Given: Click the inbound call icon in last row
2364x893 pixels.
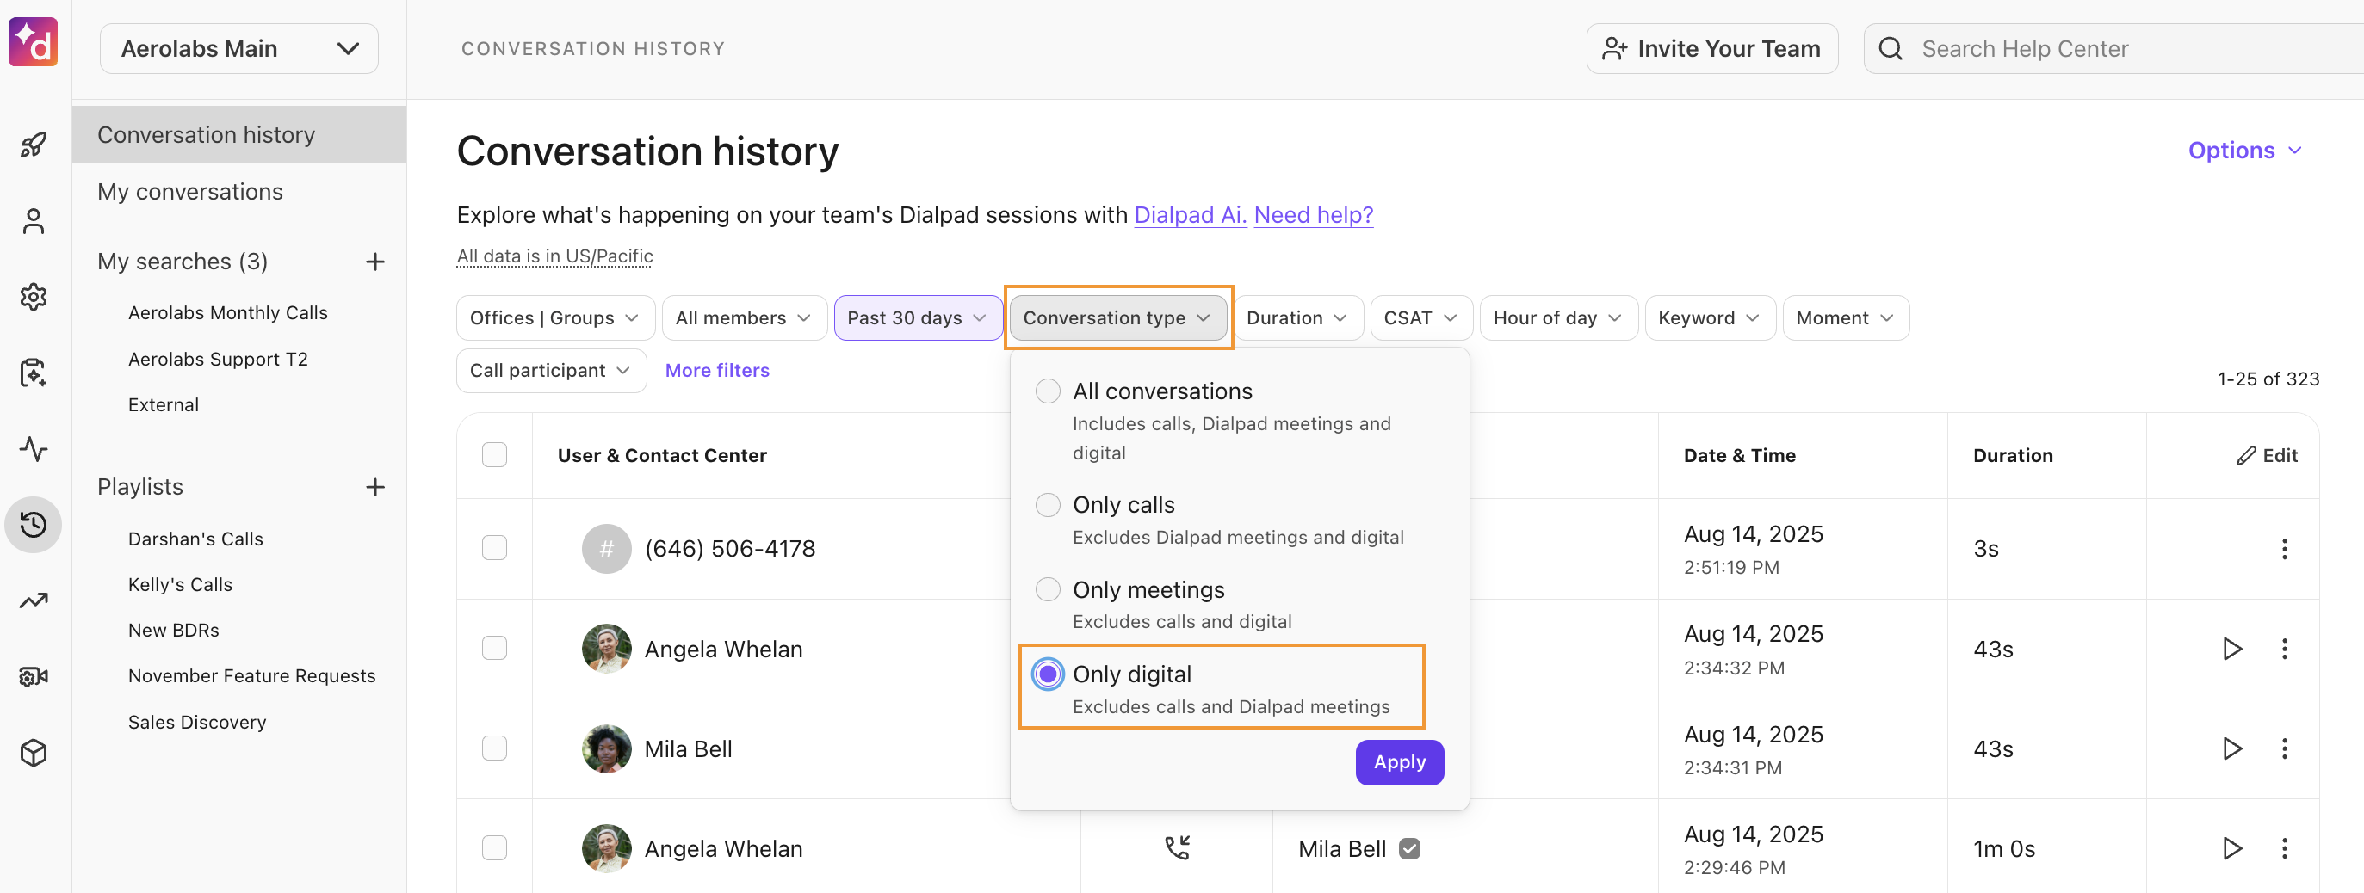Looking at the screenshot, I should 1177,849.
